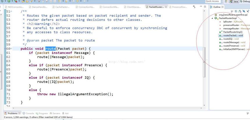
Task: Click the Open Perspective icon
Action: point(226,1)
